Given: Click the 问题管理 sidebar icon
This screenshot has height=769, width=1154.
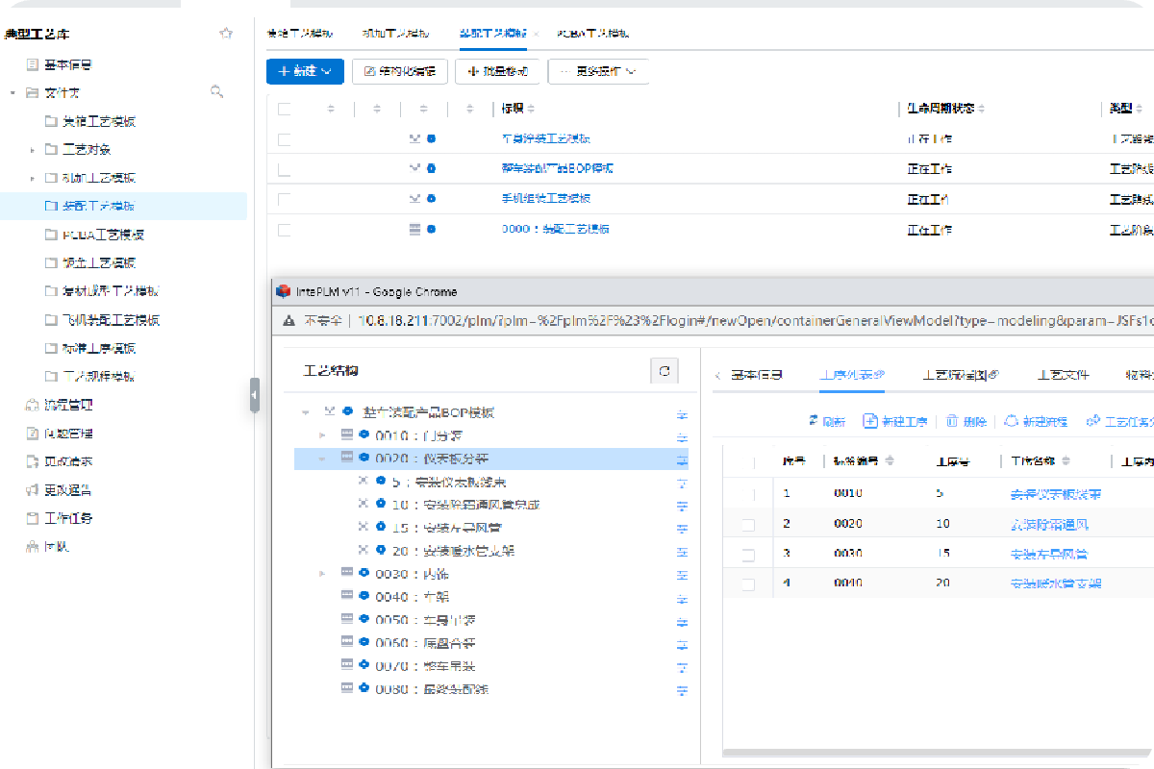Looking at the screenshot, I should pos(32,434).
